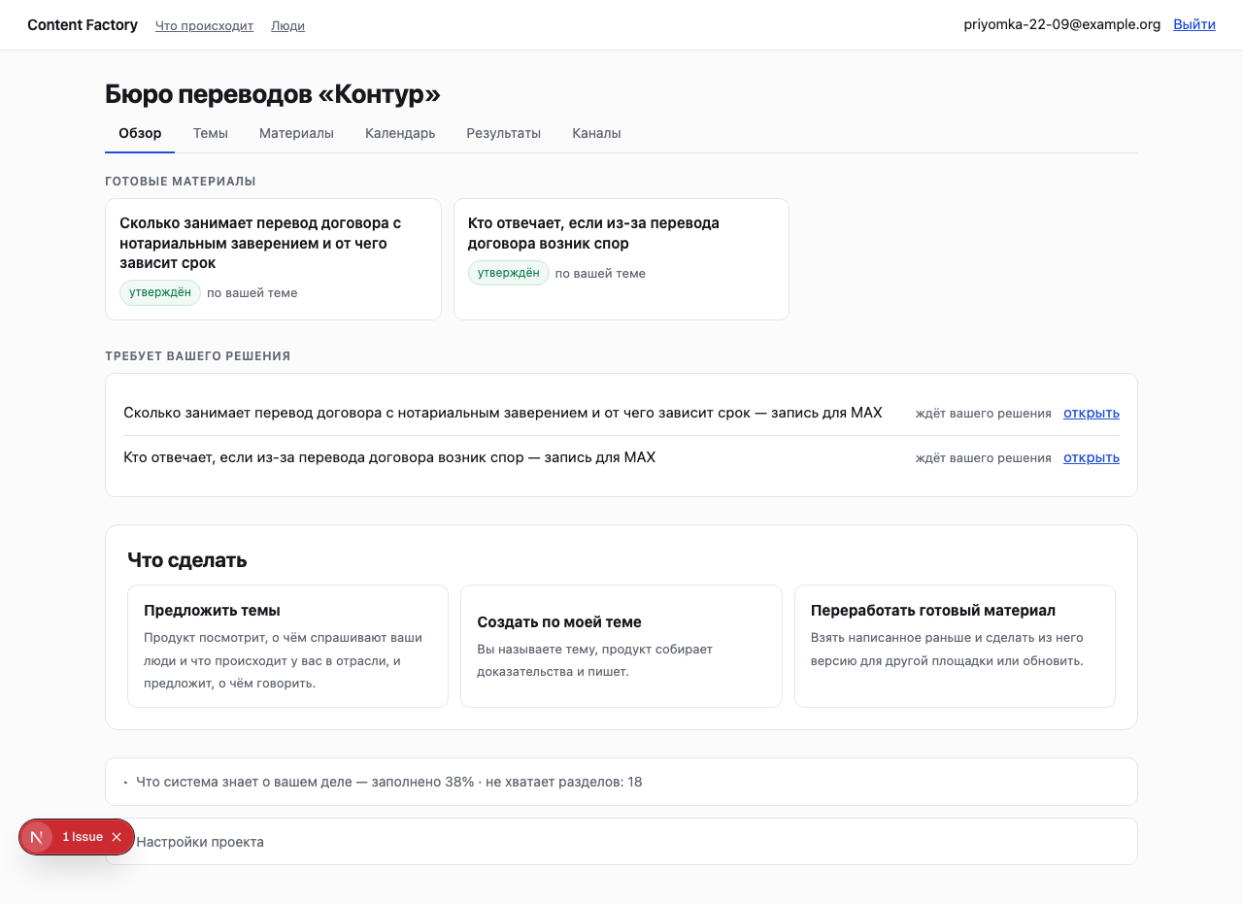Image resolution: width=1243 pixels, height=904 pixels.
Task: Switch to the Обзор tab
Action: pos(140,133)
